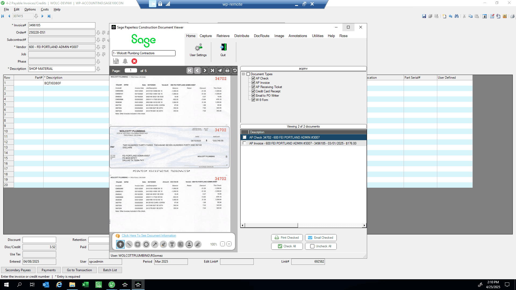This screenshot has width=516, height=290.
Task: Open the Order# lookup arrow
Action: coord(98,32)
